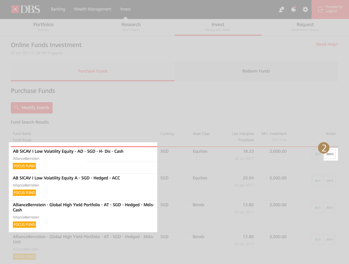Click INFO for Global High Yield Mdis-Unit
The image size is (349, 264).
tap(330, 239)
